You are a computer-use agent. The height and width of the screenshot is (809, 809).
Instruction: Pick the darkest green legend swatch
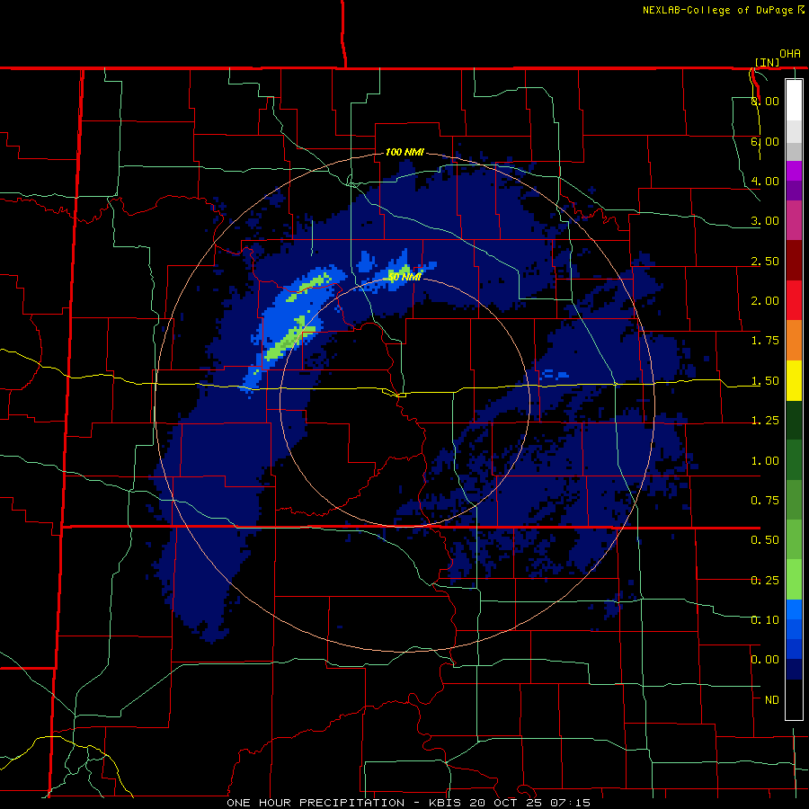pos(794,421)
